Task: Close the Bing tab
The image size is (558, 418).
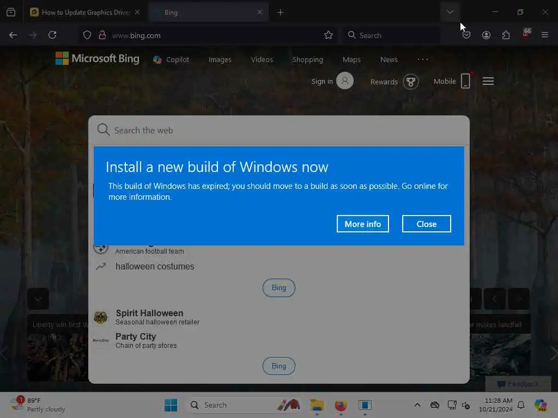Action: pos(260,12)
